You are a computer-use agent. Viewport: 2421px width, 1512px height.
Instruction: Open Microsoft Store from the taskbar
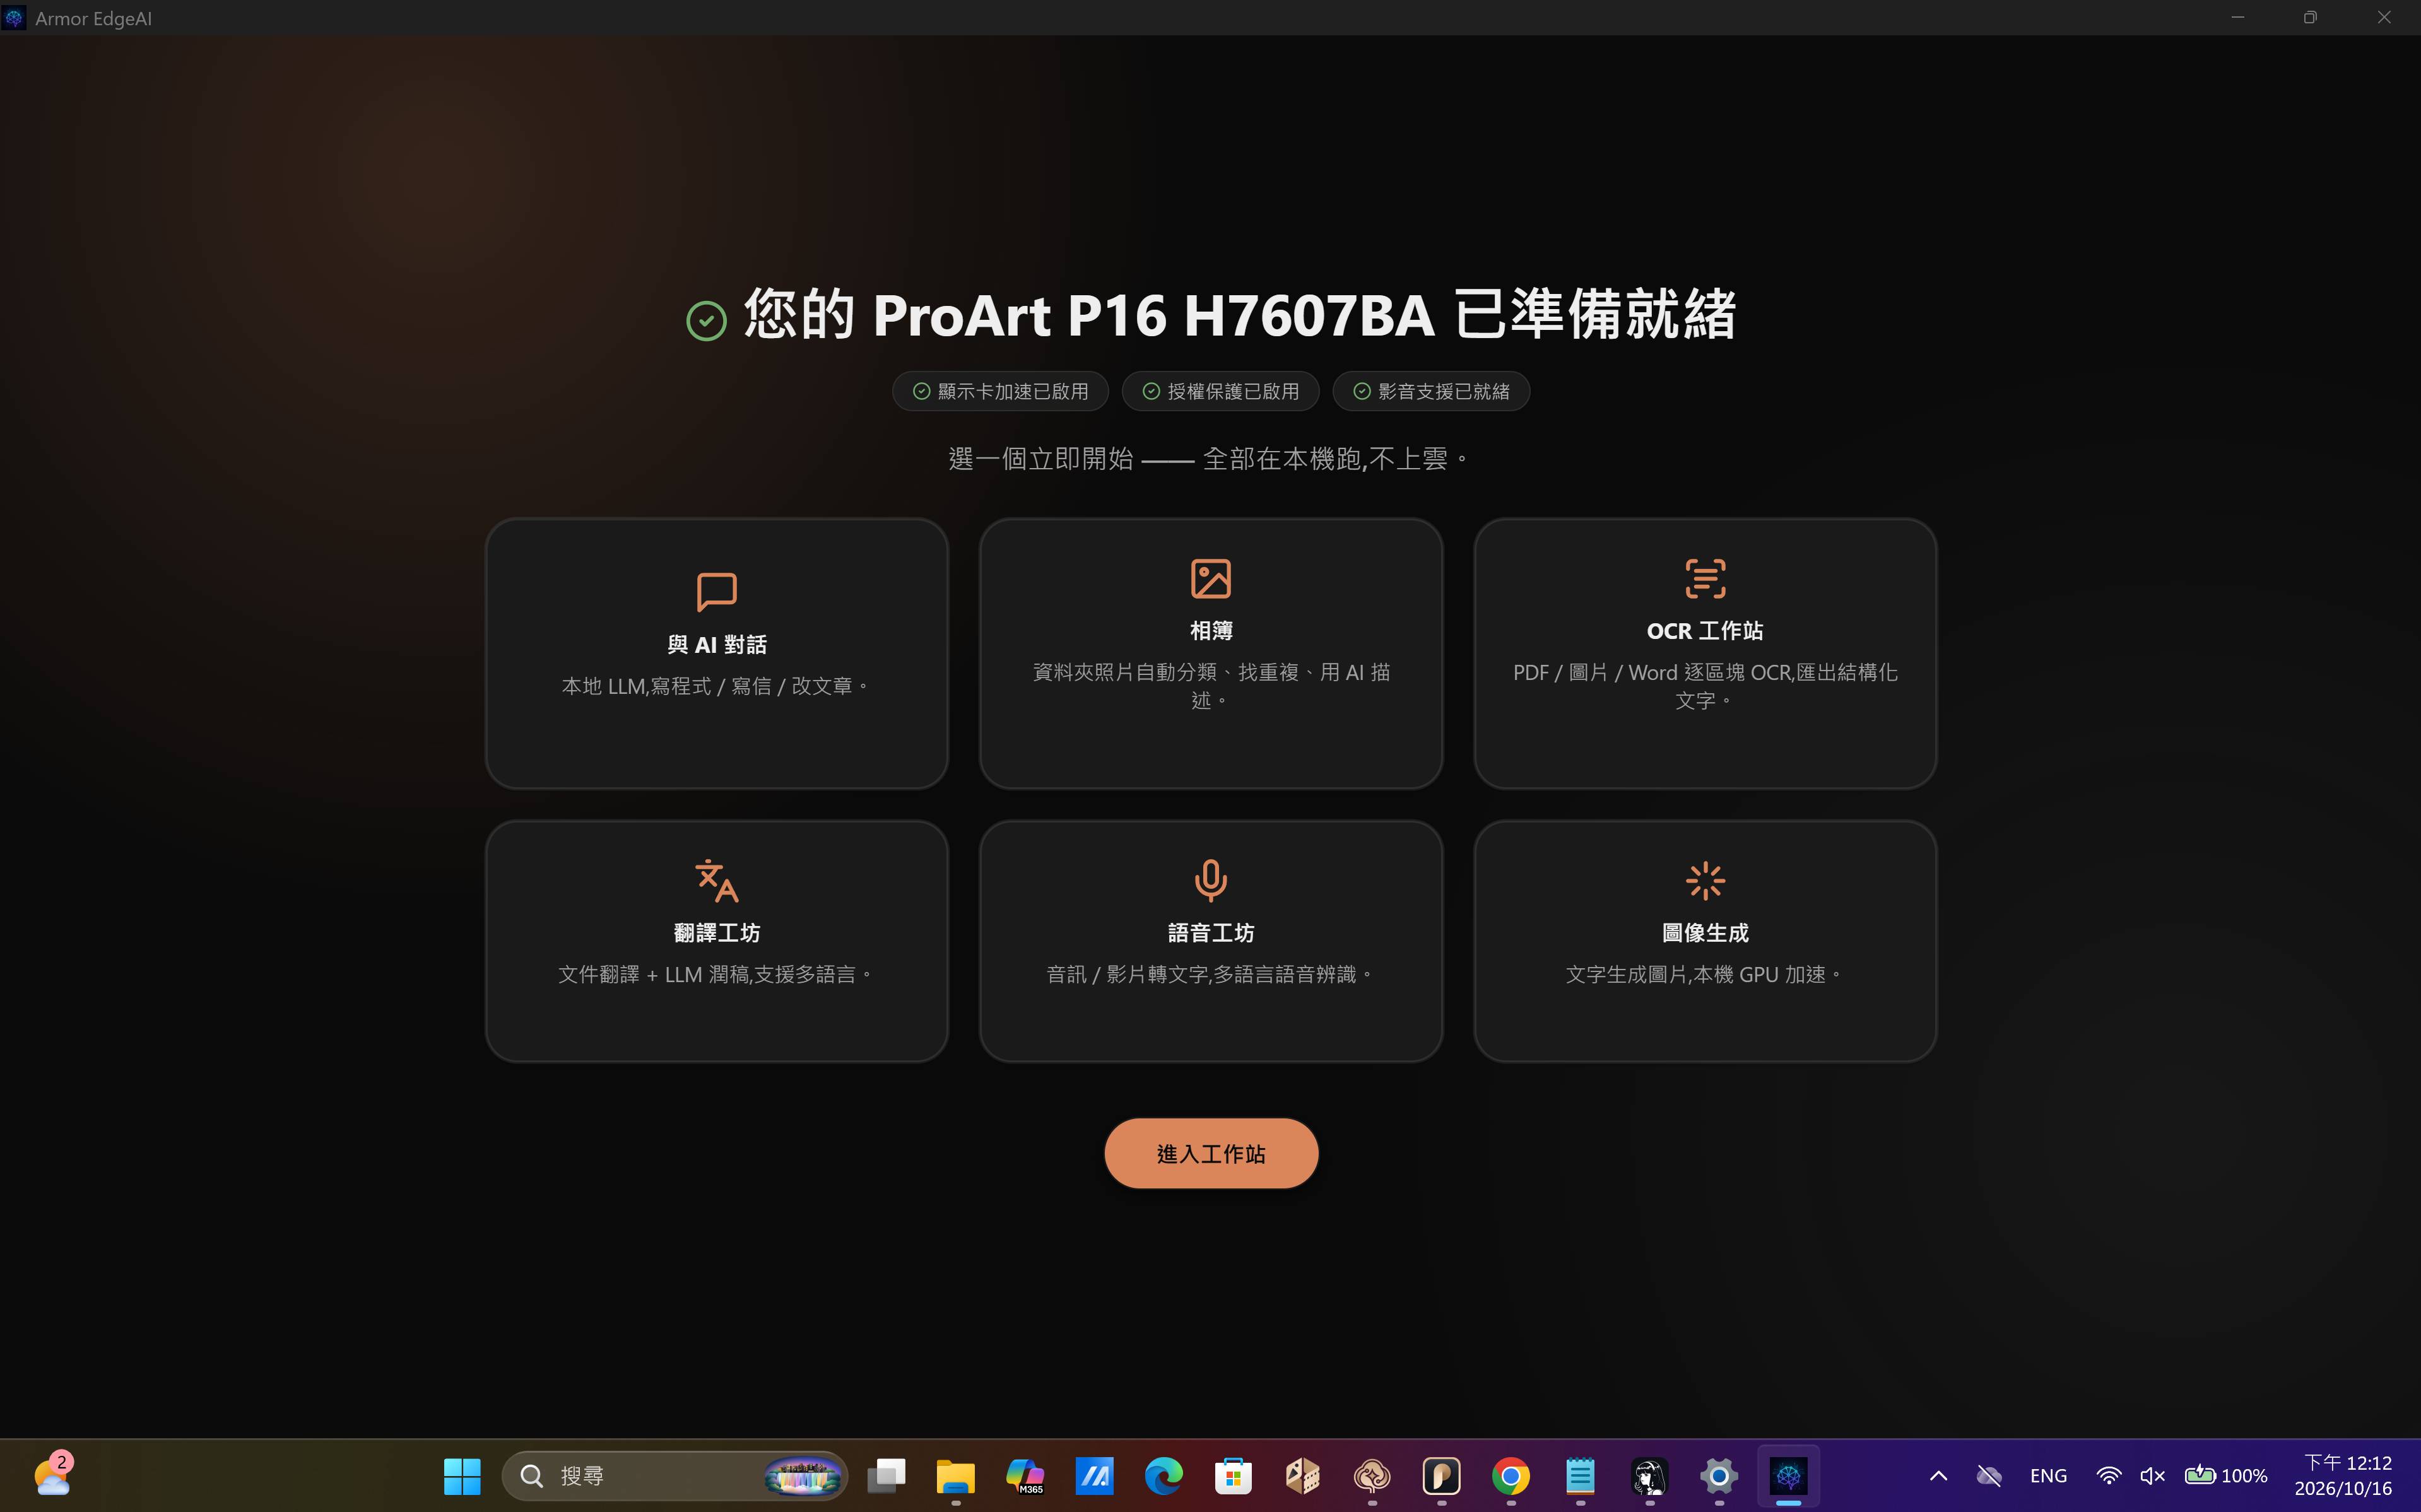click(x=1233, y=1475)
